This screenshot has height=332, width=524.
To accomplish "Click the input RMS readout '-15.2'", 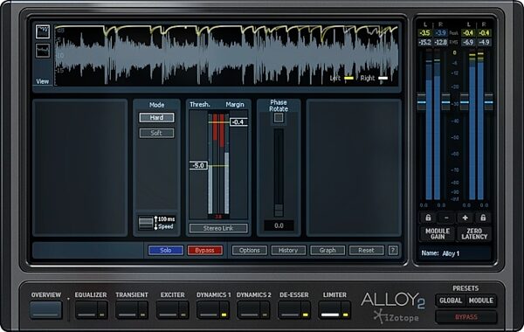I will [x=424, y=42].
